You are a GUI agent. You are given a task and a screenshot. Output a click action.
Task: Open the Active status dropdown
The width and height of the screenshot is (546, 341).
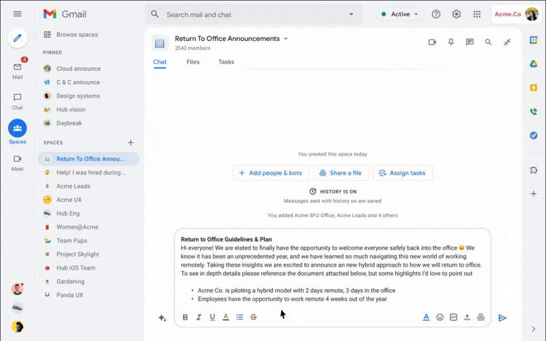coord(400,14)
